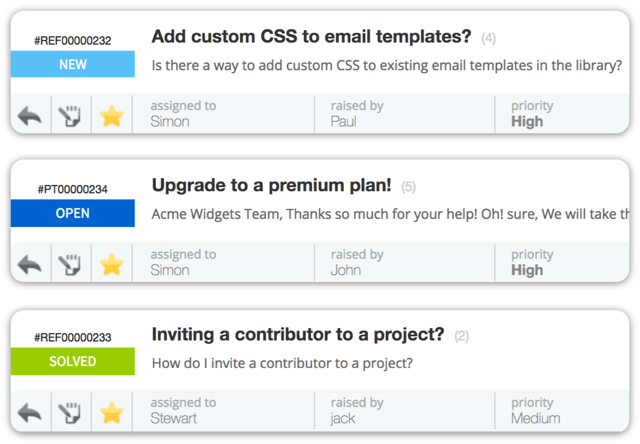Click the hand icon on the SOLVED ticket
This screenshot has width=640, height=444.
(x=71, y=412)
